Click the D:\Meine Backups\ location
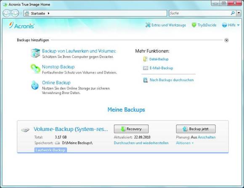Image resolution: width=244 pixels, height=188 pixels. tap(77, 143)
